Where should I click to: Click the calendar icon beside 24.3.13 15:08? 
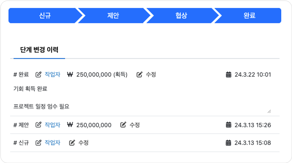229,143
